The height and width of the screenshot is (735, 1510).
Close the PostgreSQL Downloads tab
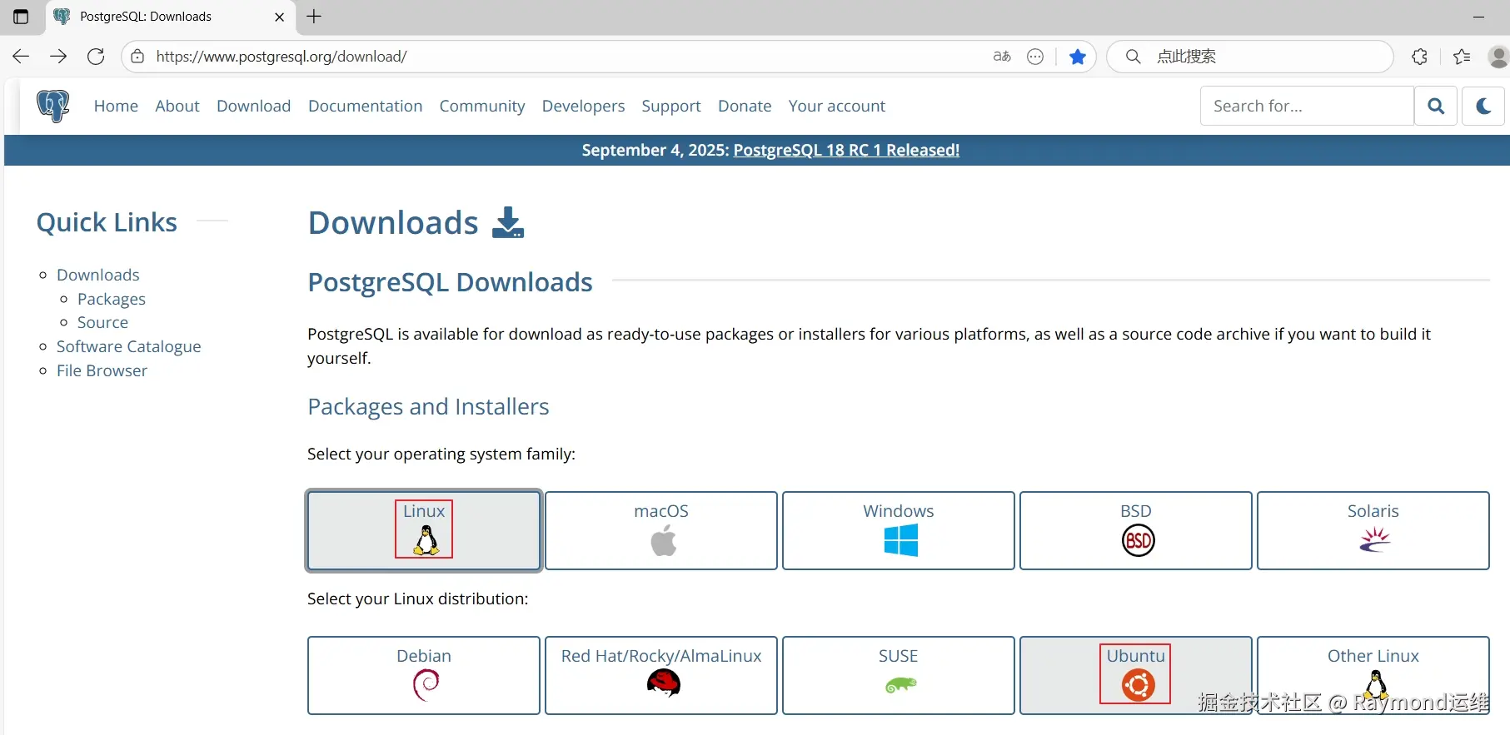point(279,17)
